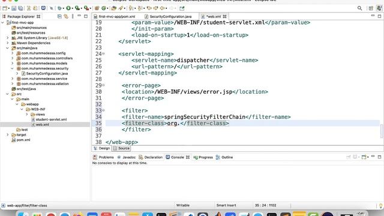This screenshot has height=216, width=384.
Task: Collapse All in Package Explorer
Action: click(x=59, y=16)
